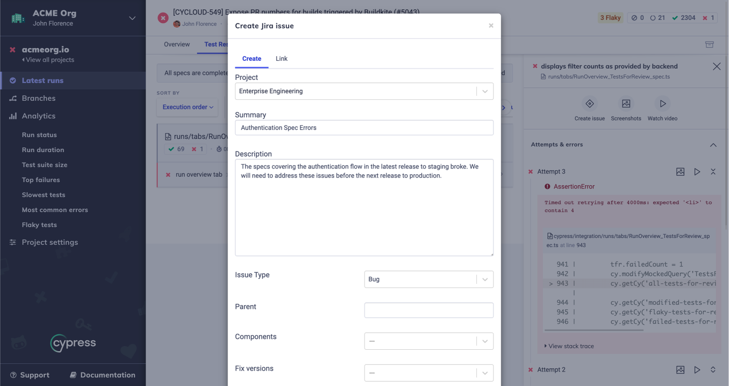
Task: Open runs/tabs/RunOverview_TestsForReview_spec.ts in side panel
Action: [609, 77]
